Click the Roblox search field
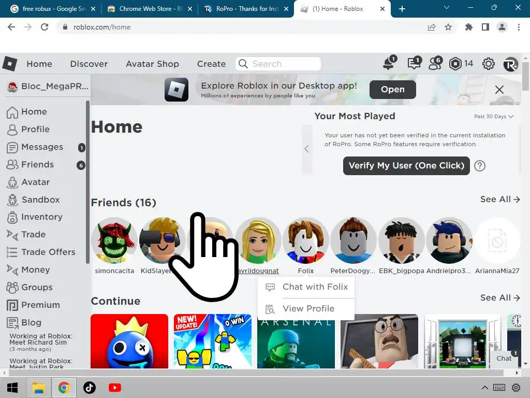This screenshot has height=398, width=530. (x=278, y=64)
